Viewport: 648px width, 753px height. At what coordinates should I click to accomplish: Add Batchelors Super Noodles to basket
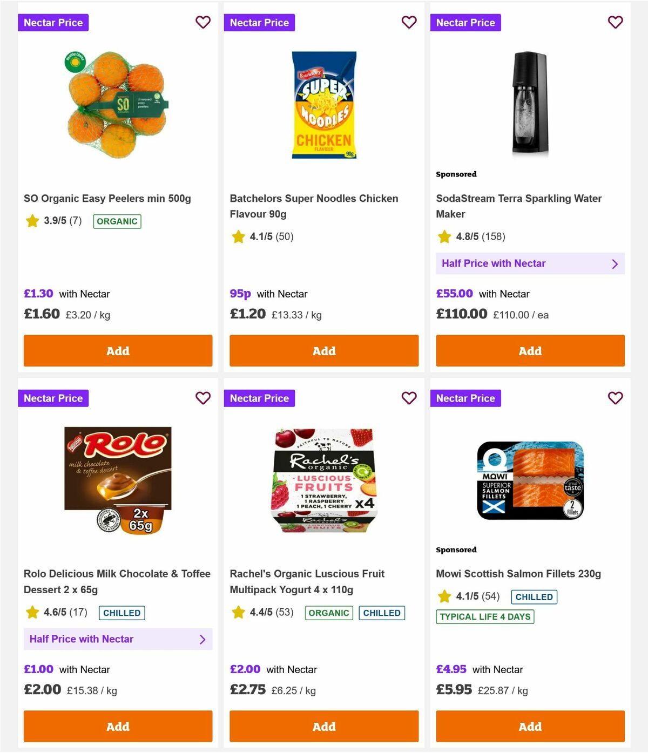coord(324,350)
